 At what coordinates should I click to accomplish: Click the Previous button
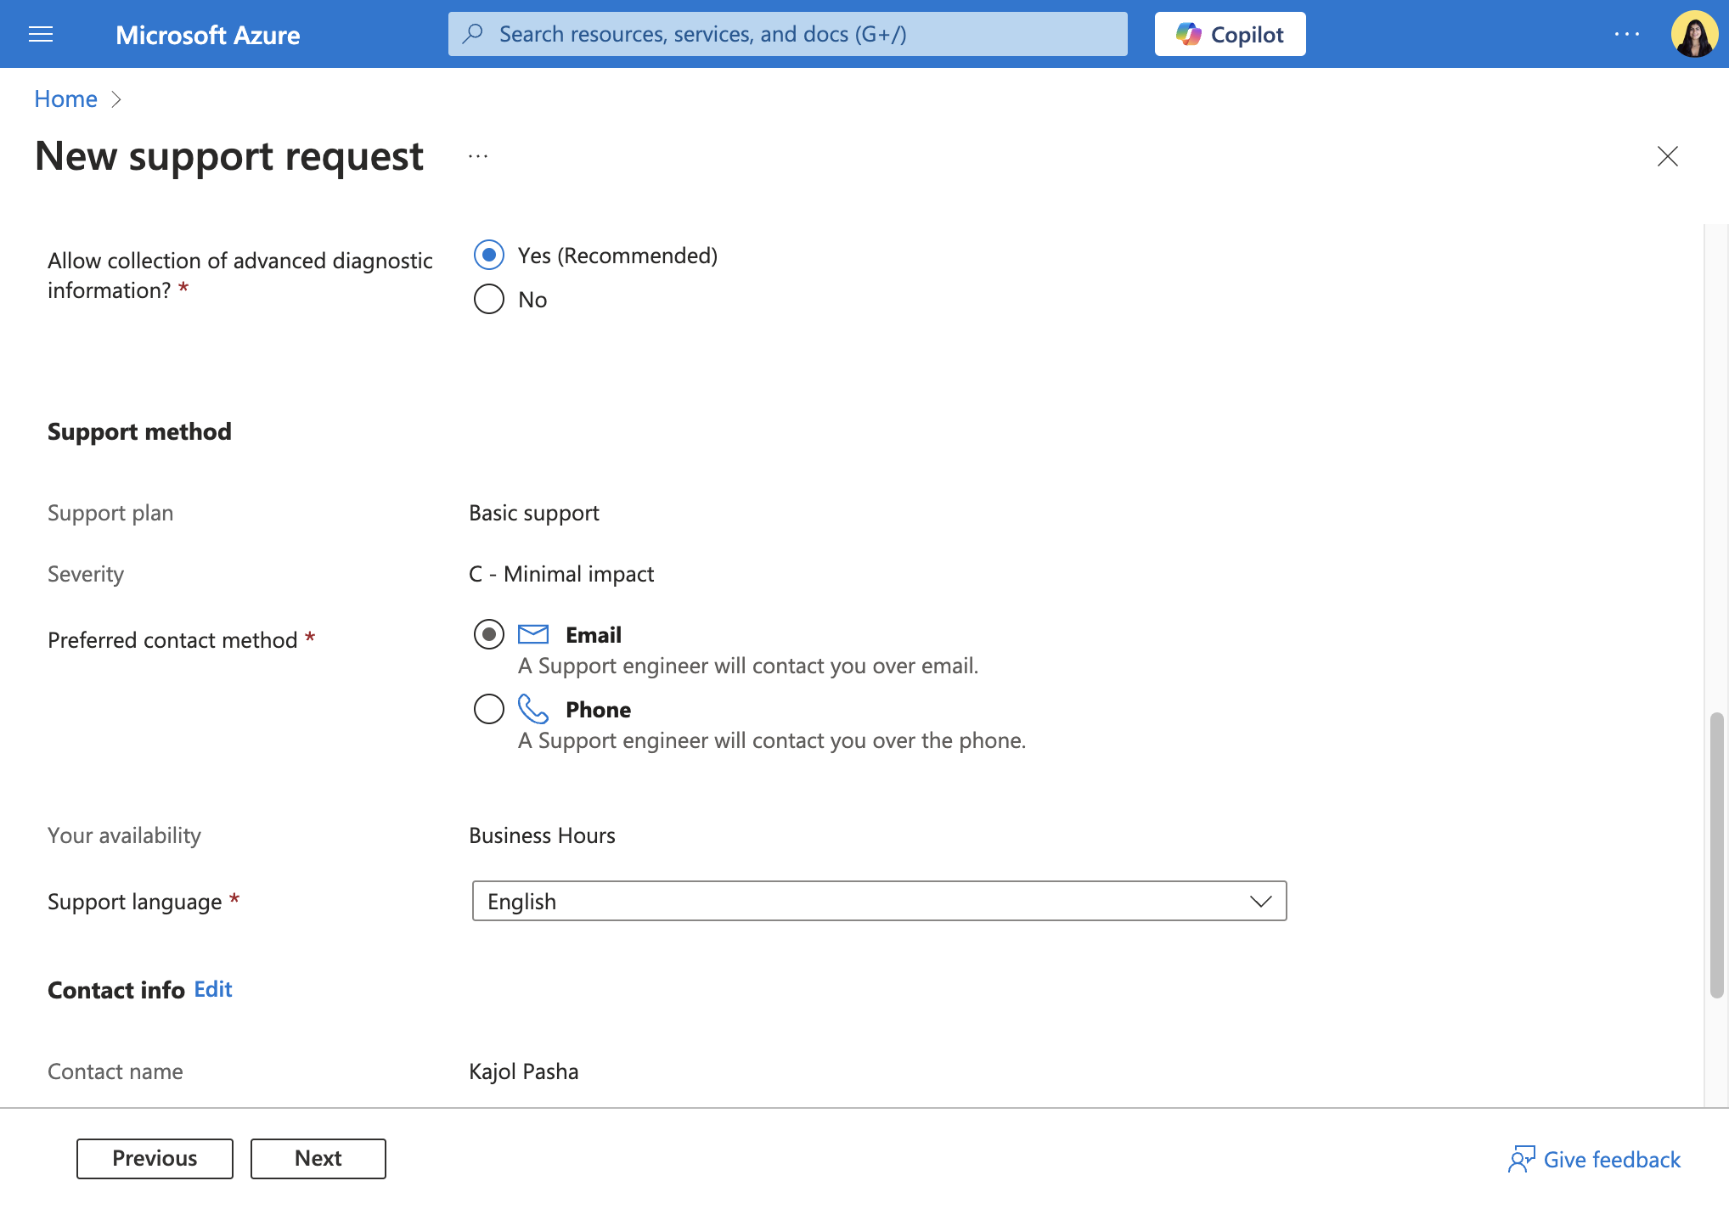[x=155, y=1158]
